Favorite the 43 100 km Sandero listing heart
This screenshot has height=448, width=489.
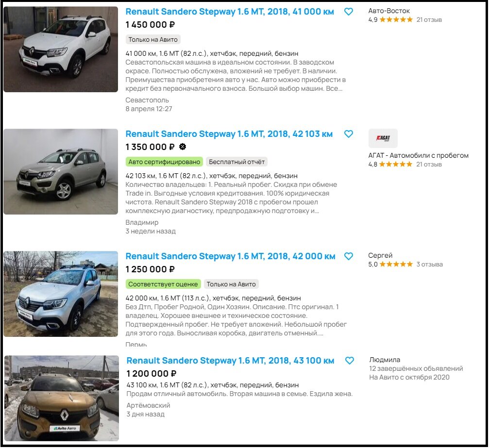[350, 361]
